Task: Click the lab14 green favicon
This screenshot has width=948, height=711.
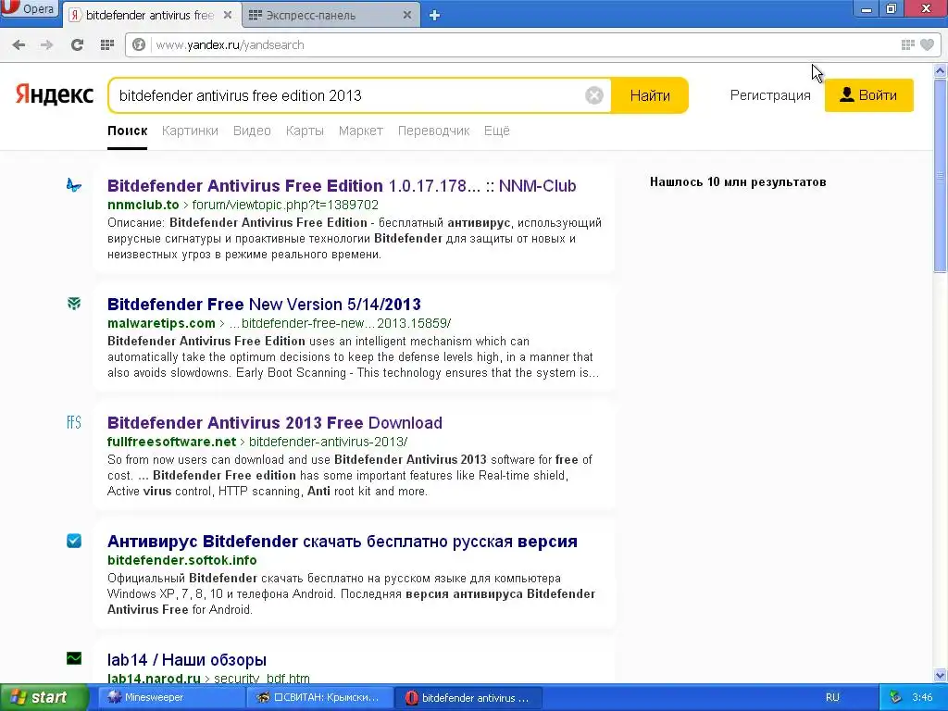Action: tap(74, 658)
